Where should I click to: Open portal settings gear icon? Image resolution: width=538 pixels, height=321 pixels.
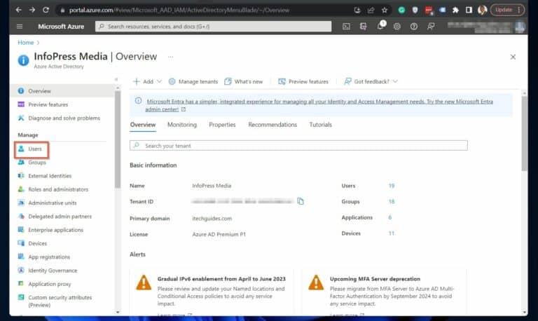point(397,27)
